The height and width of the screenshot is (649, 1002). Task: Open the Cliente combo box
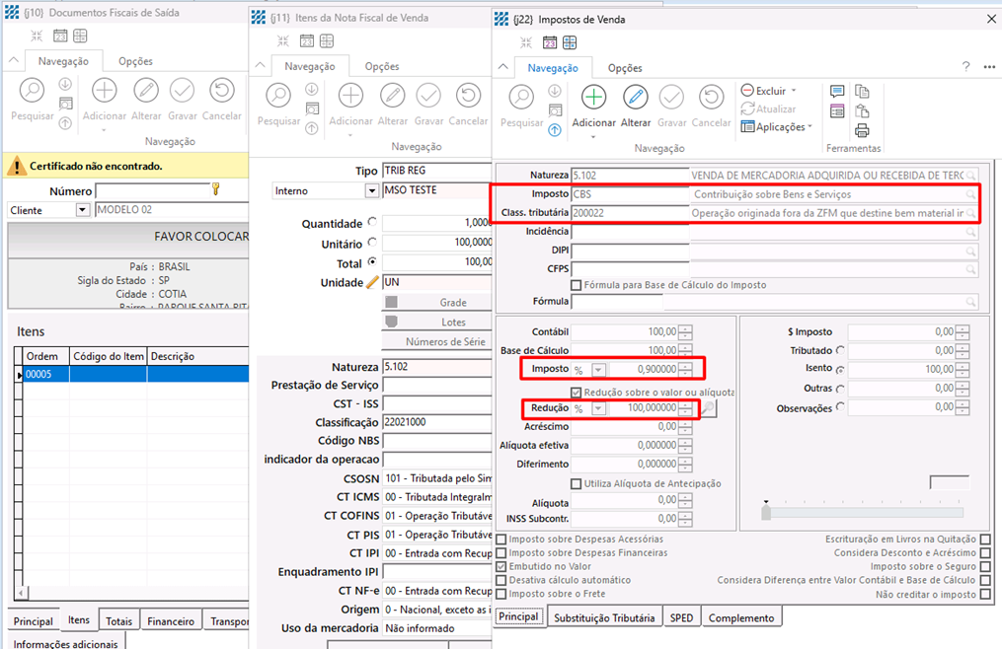(x=82, y=210)
